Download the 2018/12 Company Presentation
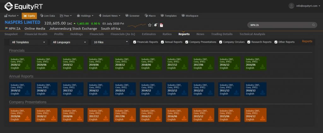 pos(53,118)
